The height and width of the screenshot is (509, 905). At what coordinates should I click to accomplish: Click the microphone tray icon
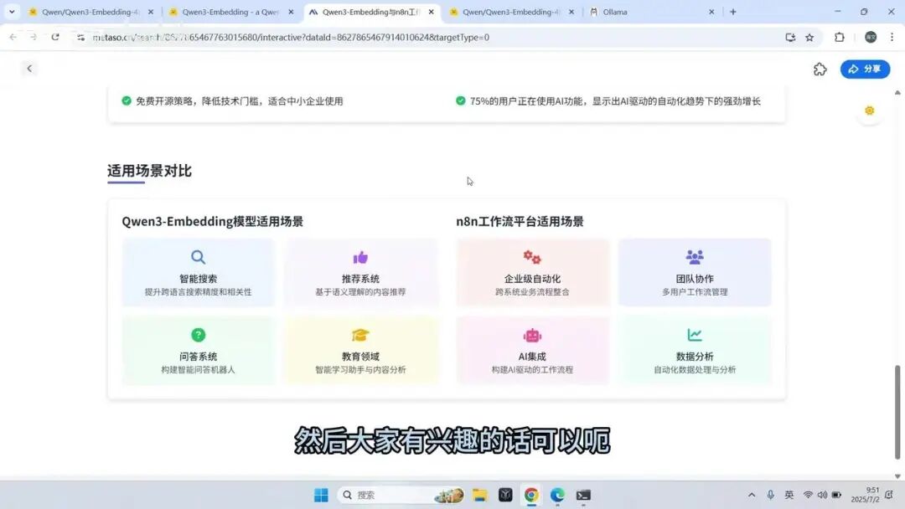tap(771, 495)
